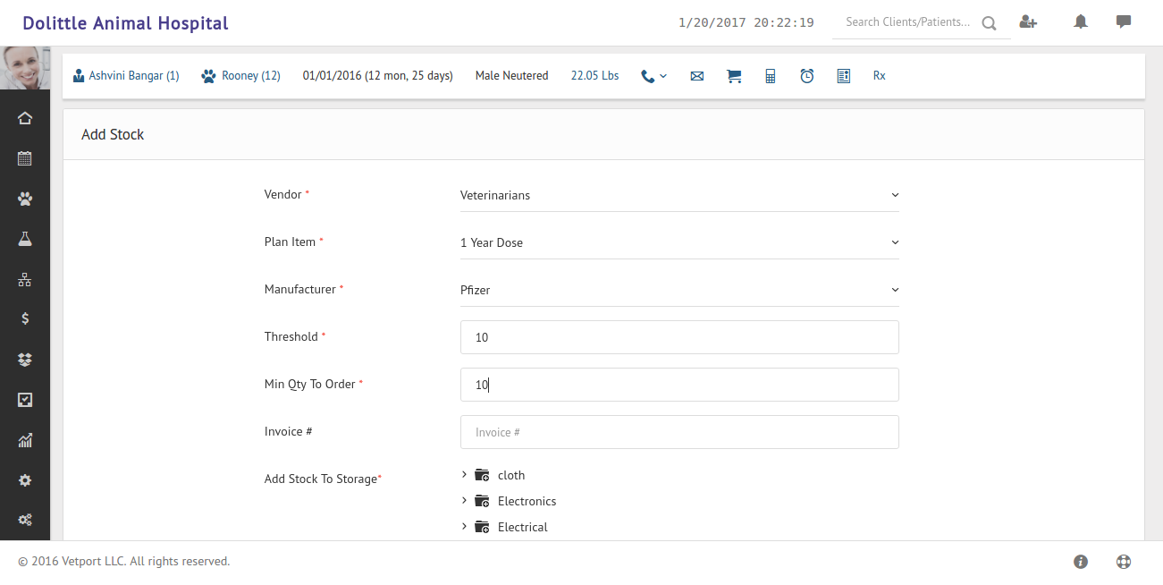Screen dimensions: 1163x585
Task: Expand the Electronics storage folder
Action: (x=464, y=501)
